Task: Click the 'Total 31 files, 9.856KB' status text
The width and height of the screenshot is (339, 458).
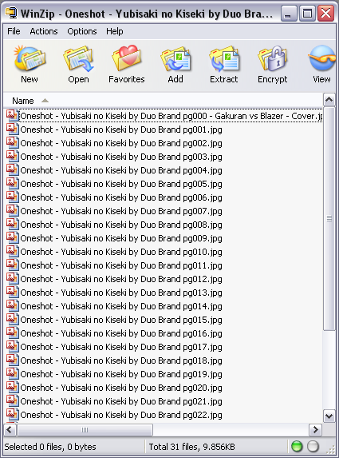Action: coord(191,447)
